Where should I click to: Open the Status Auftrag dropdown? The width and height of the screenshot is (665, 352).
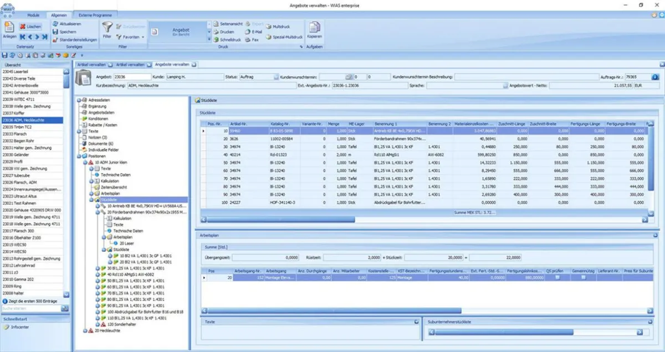276,77
